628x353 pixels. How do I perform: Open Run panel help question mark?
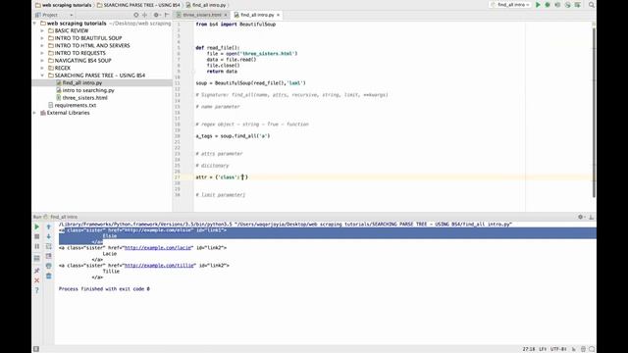[37, 290]
